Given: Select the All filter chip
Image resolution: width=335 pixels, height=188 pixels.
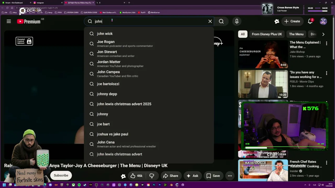Looking at the screenshot, I should click(243, 34).
